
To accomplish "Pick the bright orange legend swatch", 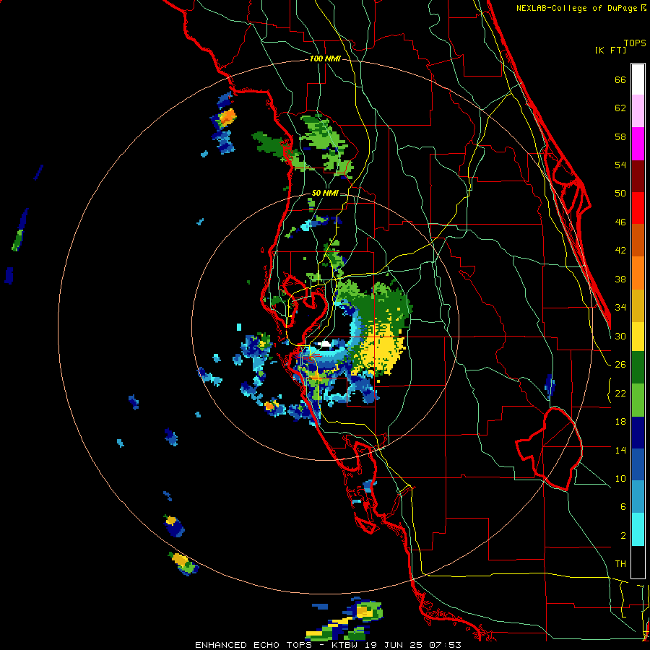I will point(638,273).
